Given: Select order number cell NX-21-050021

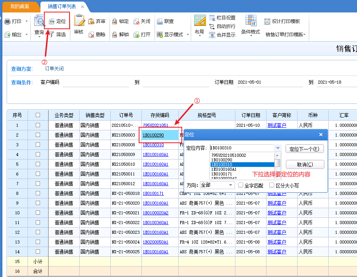Looking at the screenshot, I should 126,213.
